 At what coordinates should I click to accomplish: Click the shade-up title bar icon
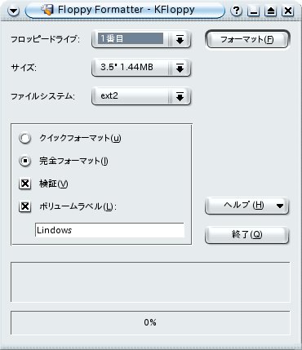click(271, 11)
